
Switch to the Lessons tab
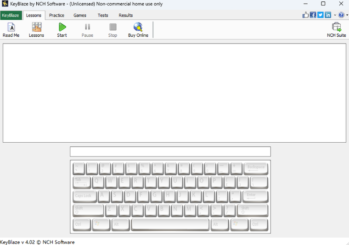pos(34,15)
